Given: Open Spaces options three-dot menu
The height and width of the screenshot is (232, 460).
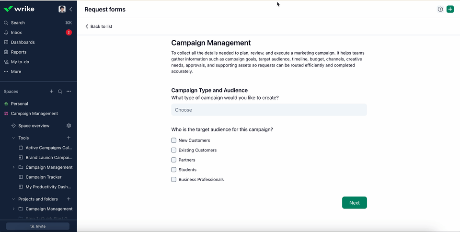Looking at the screenshot, I should click(x=69, y=92).
